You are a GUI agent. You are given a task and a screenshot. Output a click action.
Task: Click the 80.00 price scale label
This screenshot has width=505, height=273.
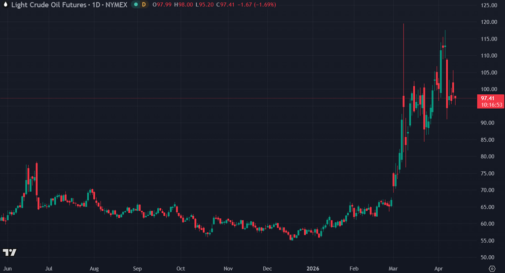488,156
